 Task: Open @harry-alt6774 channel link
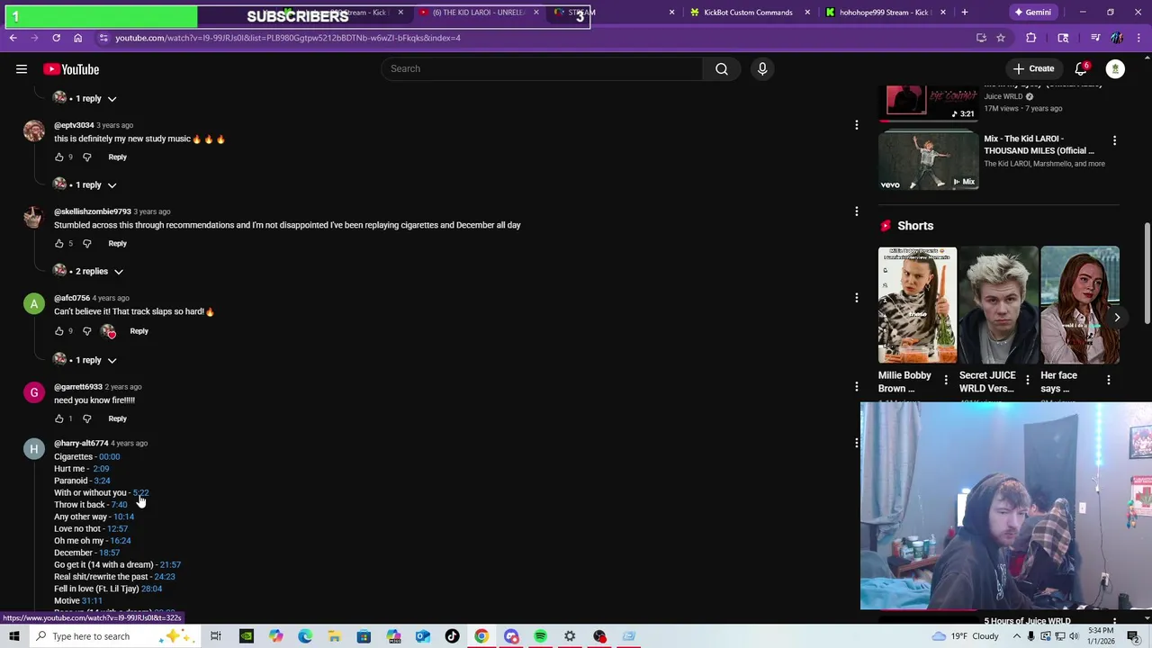pos(81,443)
